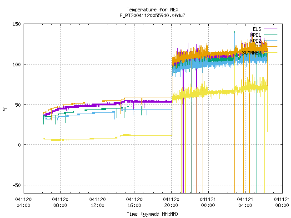The height and width of the screenshot is (218, 291).
Task: Click the °C y-axis label
Action: pos(5,109)
